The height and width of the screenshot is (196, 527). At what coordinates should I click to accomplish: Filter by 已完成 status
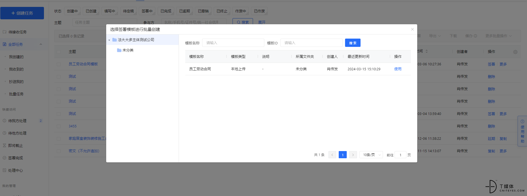click(166, 11)
